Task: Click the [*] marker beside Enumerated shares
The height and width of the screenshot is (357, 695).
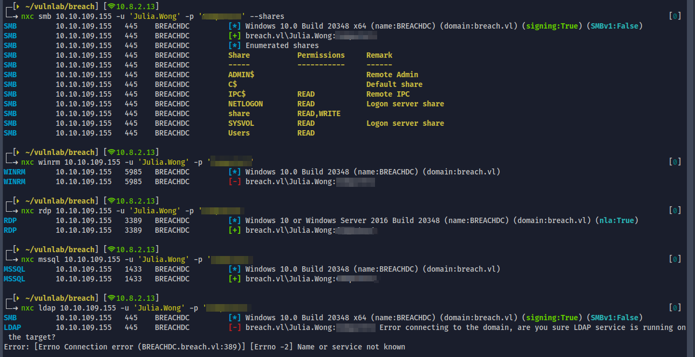Action: 235,45
